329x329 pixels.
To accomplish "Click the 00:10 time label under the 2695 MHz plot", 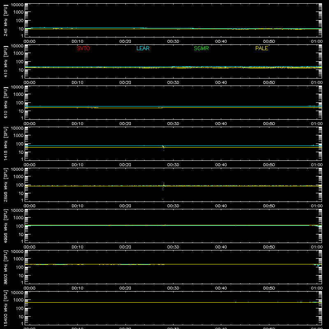I will click(77, 206).
